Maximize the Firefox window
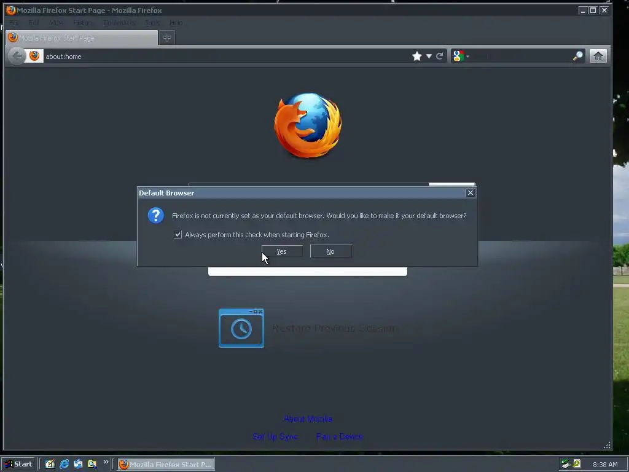The width and height of the screenshot is (629, 472). pyautogui.click(x=593, y=10)
